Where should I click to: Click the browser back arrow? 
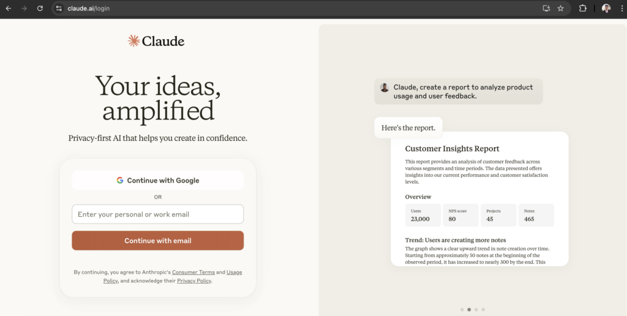(9, 8)
